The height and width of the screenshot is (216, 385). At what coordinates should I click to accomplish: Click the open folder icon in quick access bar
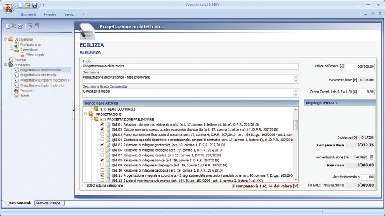point(27,6)
